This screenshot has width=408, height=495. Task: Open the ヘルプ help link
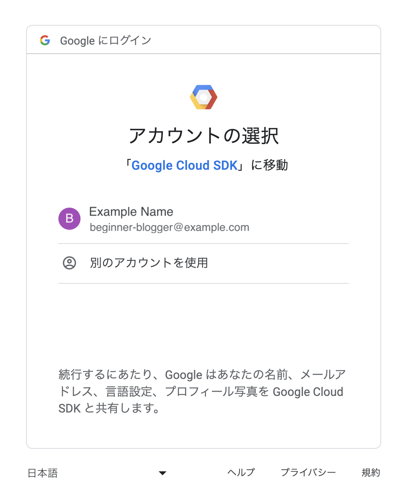241,472
